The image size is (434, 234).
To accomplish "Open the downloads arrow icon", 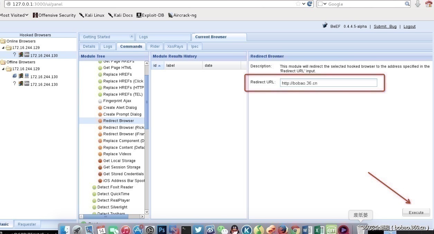I will pos(418,4).
